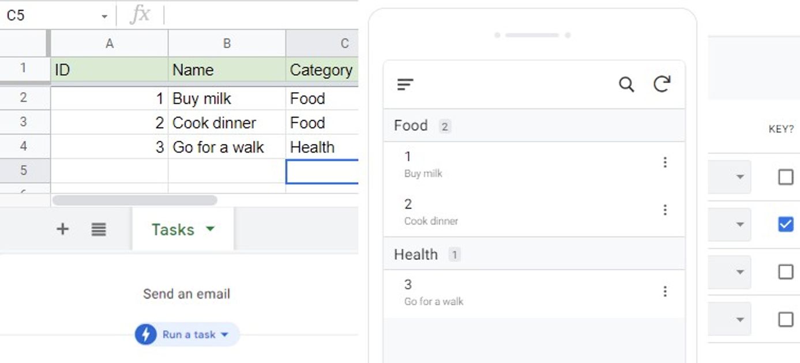Open the Run a task dropdown
800x363 pixels.
click(x=225, y=335)
